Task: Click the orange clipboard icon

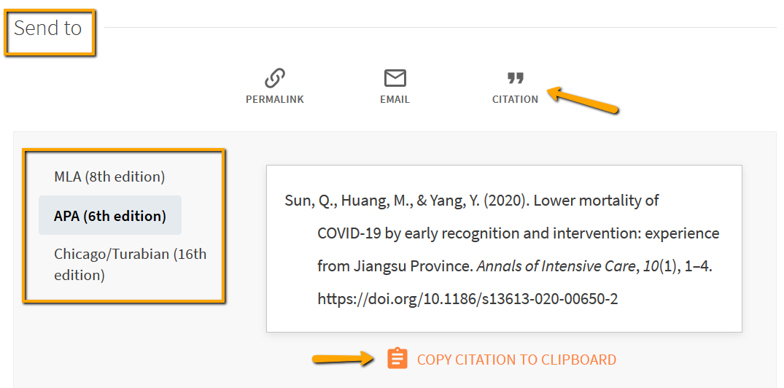Action: [x=397, y=359]
